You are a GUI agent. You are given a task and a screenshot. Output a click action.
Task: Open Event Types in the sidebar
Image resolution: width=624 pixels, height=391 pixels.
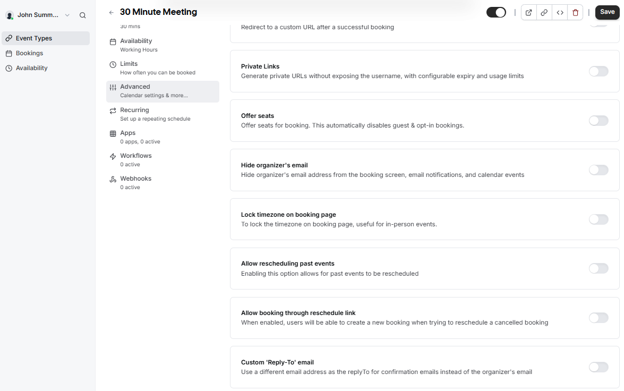pos(46,38)
